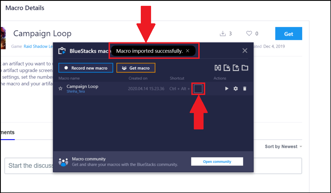Screen dimensions: 331x193
Task: Click the Shortcut column header
Action: click(177, 78)
